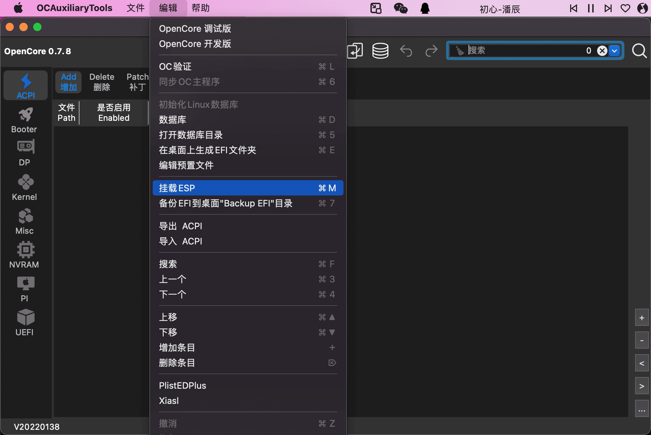
Task: Select OC验证 menu item
Action: pos(248,67)
